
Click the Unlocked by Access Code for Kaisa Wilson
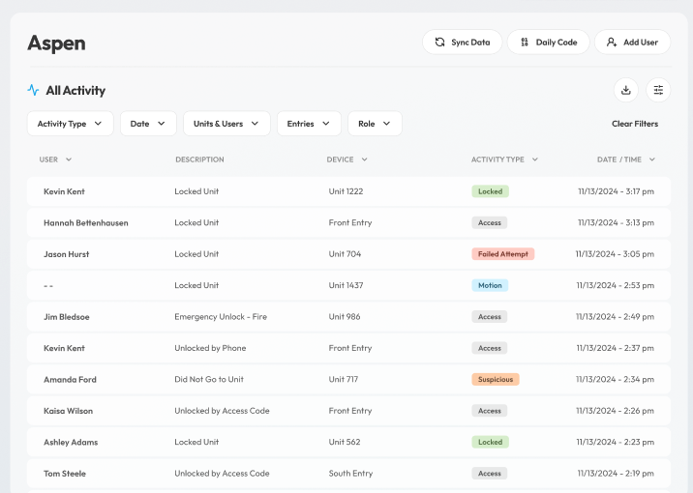point(222,411)
